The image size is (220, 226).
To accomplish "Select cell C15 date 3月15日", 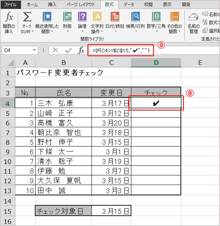I will tap(112, 211).
